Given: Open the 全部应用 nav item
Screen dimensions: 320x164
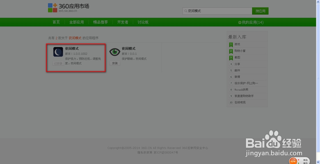Looking at the screenshot, I should tap(76, 22).
